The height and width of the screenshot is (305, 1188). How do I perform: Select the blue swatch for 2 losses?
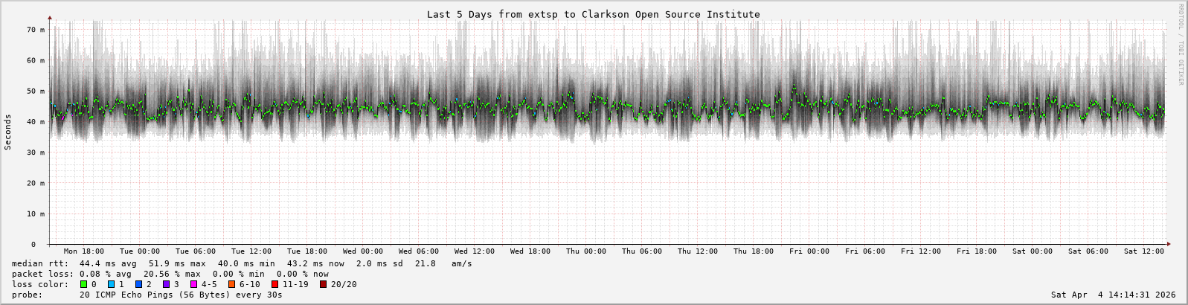[x=138, y=284]
